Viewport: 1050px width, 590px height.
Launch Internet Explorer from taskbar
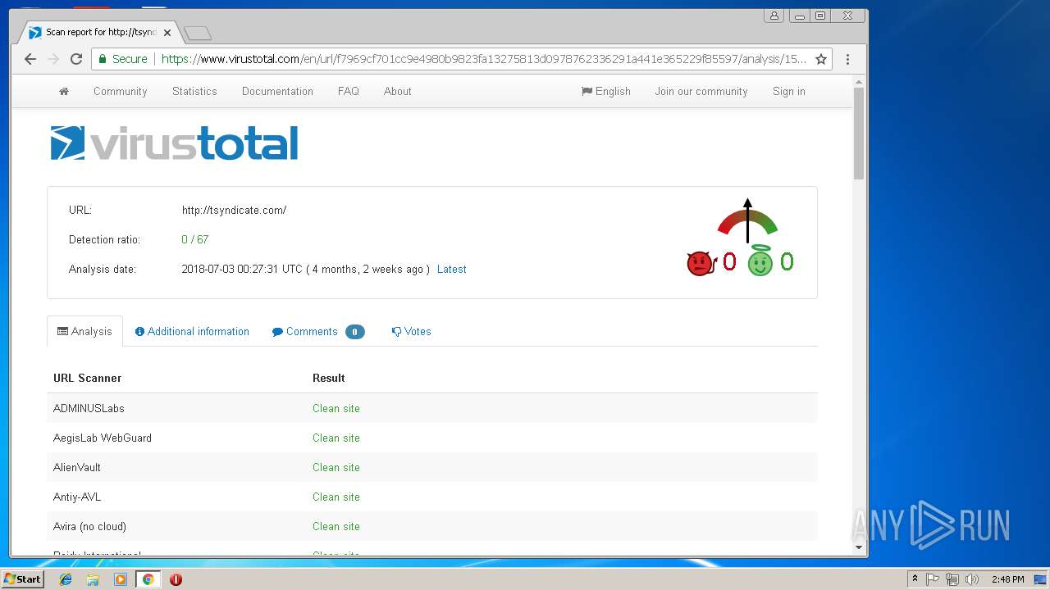66,579
